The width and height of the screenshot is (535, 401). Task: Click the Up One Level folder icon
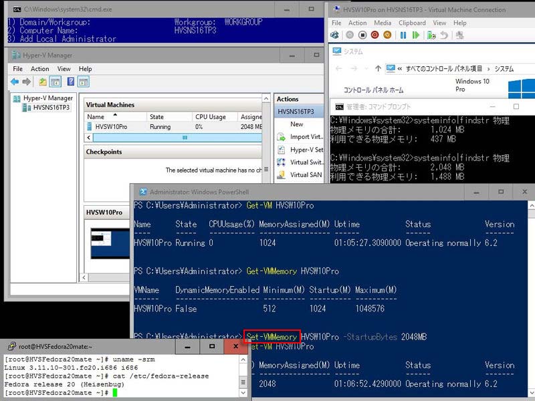[42, 82]
